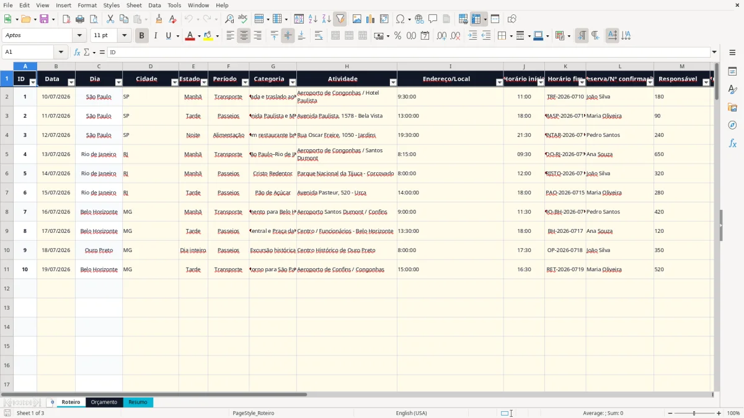Viewport: 744px width, 418px height.
Task: Open the Data menu
Action: [x=154, y=5]
